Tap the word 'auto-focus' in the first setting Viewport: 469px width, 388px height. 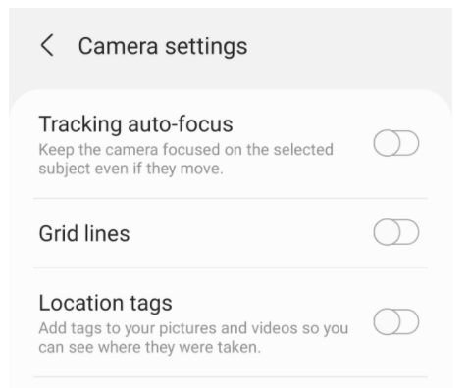point(181,124)
